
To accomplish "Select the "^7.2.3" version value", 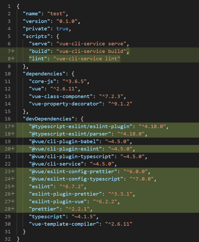I will tap(111, 96).
